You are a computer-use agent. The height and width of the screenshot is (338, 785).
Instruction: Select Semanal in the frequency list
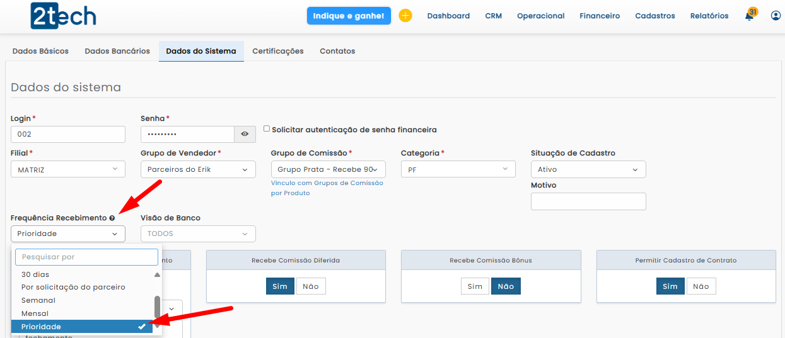38,300
